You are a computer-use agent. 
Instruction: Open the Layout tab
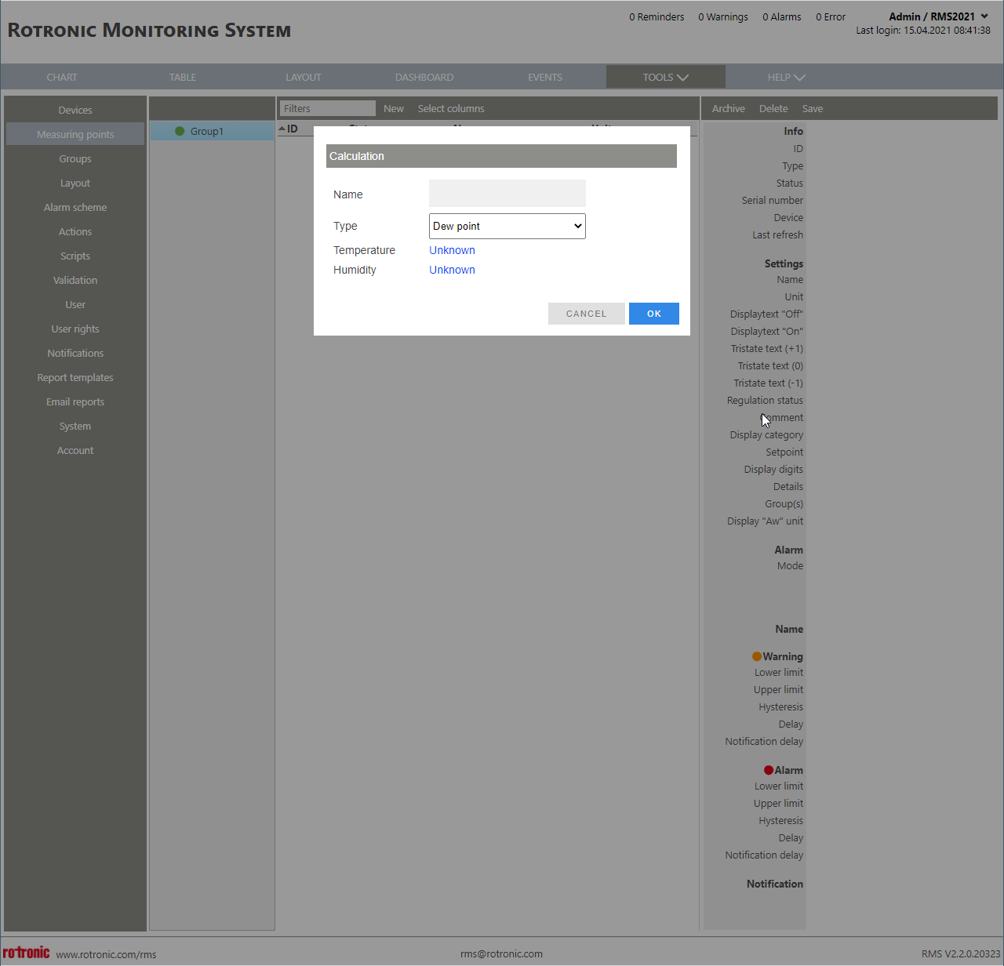[304, 77]
